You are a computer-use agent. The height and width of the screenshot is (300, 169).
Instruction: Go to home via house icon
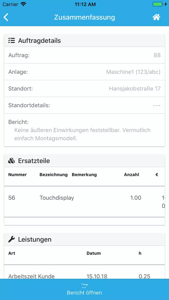click(156, 17)
